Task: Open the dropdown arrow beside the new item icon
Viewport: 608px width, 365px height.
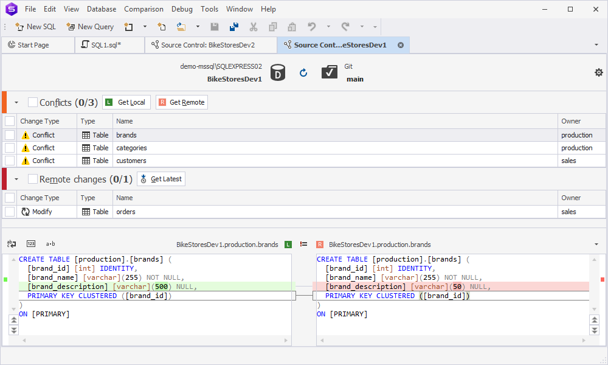Action: [x=145, y=27]
